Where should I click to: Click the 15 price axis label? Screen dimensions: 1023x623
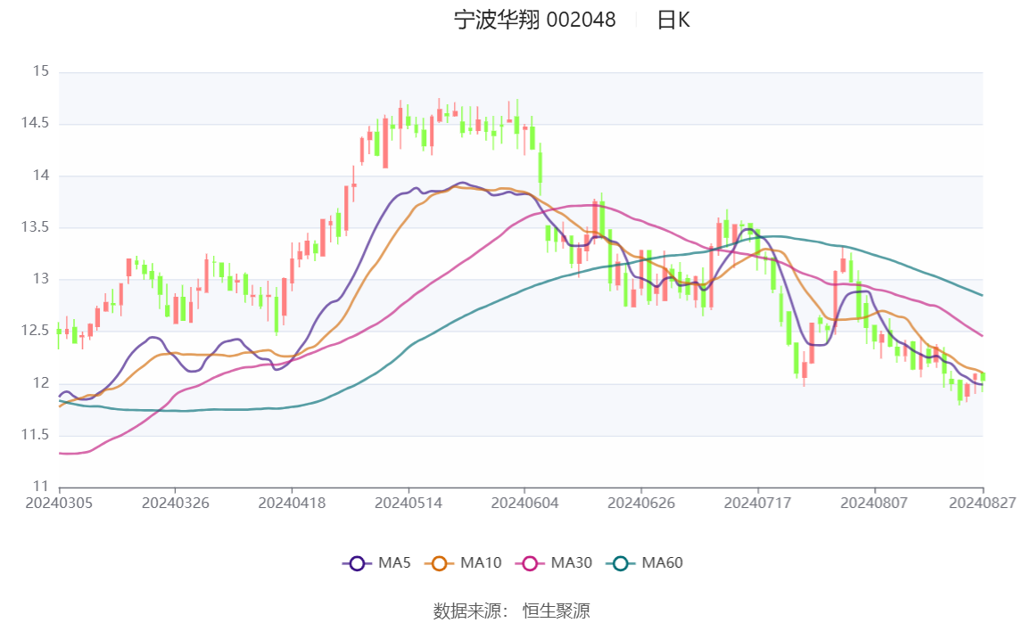tap(40, 71)
